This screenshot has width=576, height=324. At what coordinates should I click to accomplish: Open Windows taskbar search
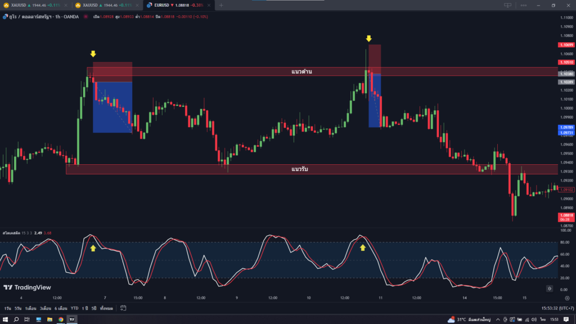point(16,319)
